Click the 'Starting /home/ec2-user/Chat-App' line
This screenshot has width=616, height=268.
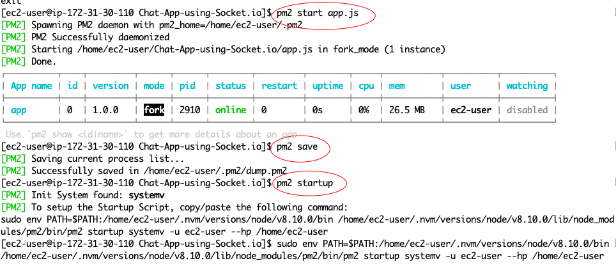pyautogui.click(x=223, y=49)
